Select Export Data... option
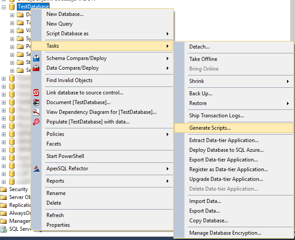This screenshot has width=295, height=240. [234, 211]
